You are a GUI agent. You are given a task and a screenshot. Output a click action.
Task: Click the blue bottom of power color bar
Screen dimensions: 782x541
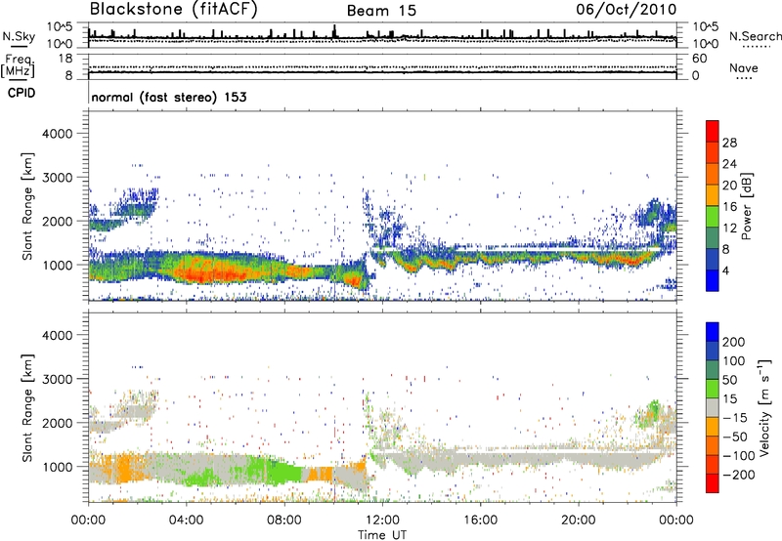[713, 280]
